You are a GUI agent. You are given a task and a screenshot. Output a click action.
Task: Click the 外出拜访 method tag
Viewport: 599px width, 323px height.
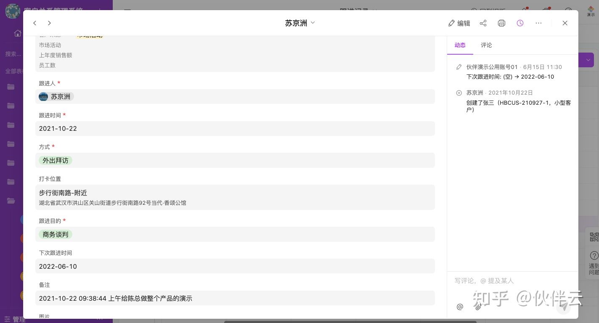coord(55,160)
